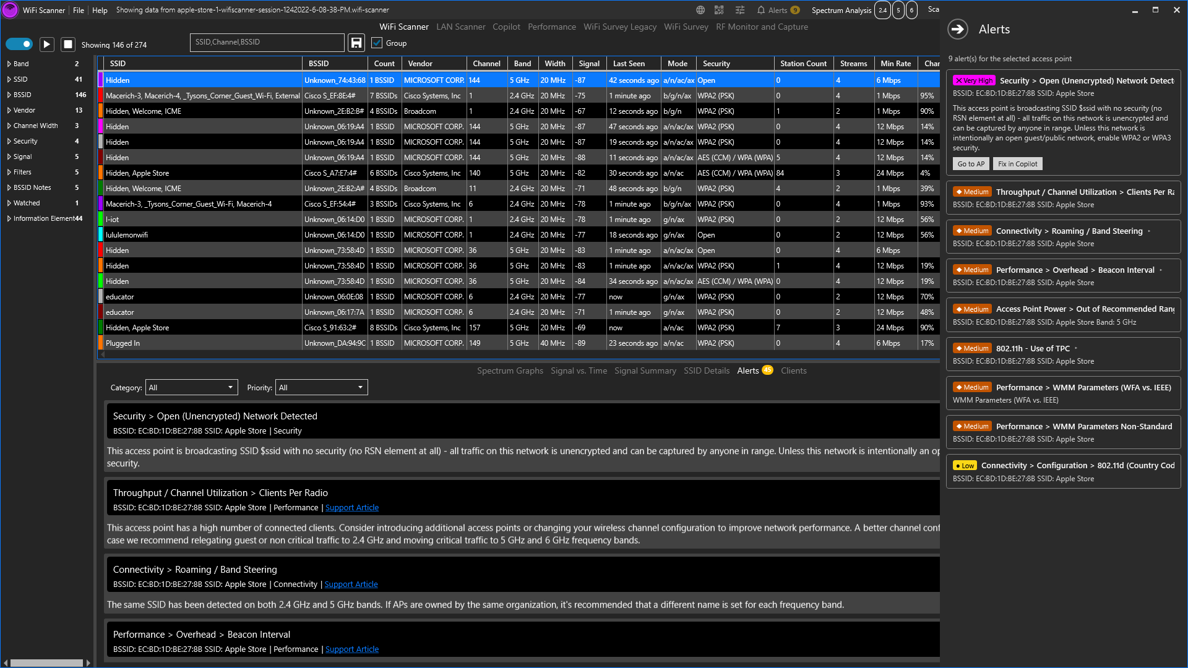
Task: Expand the Information Element filter group
Action: [x=9, y=218]
